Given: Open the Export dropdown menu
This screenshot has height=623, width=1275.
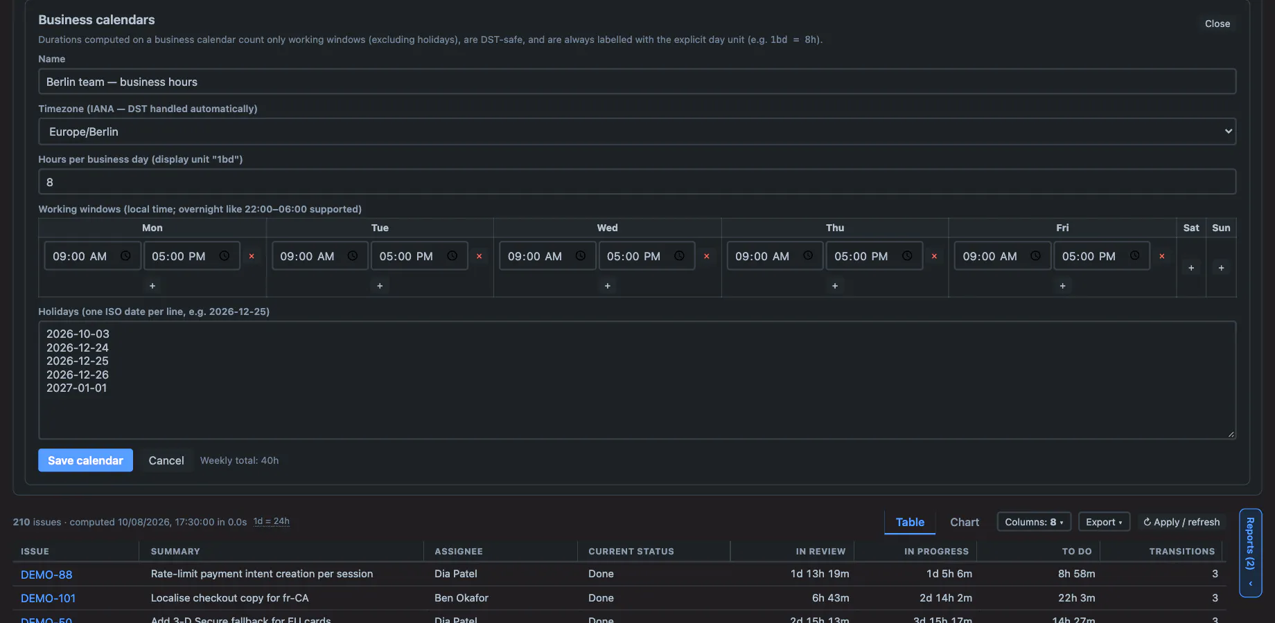Looking at the screenshot, I should (x=1104, y=522).
